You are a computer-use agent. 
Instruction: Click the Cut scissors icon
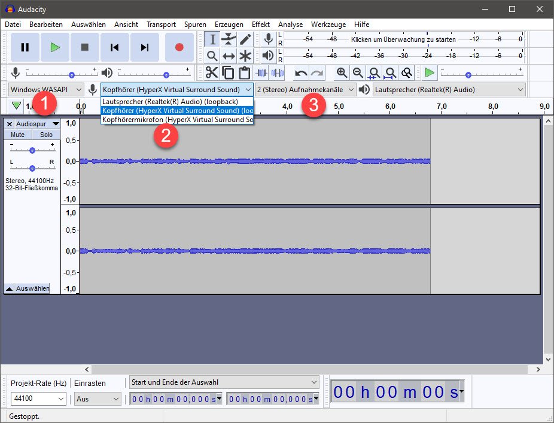click(x=212, y=73)
